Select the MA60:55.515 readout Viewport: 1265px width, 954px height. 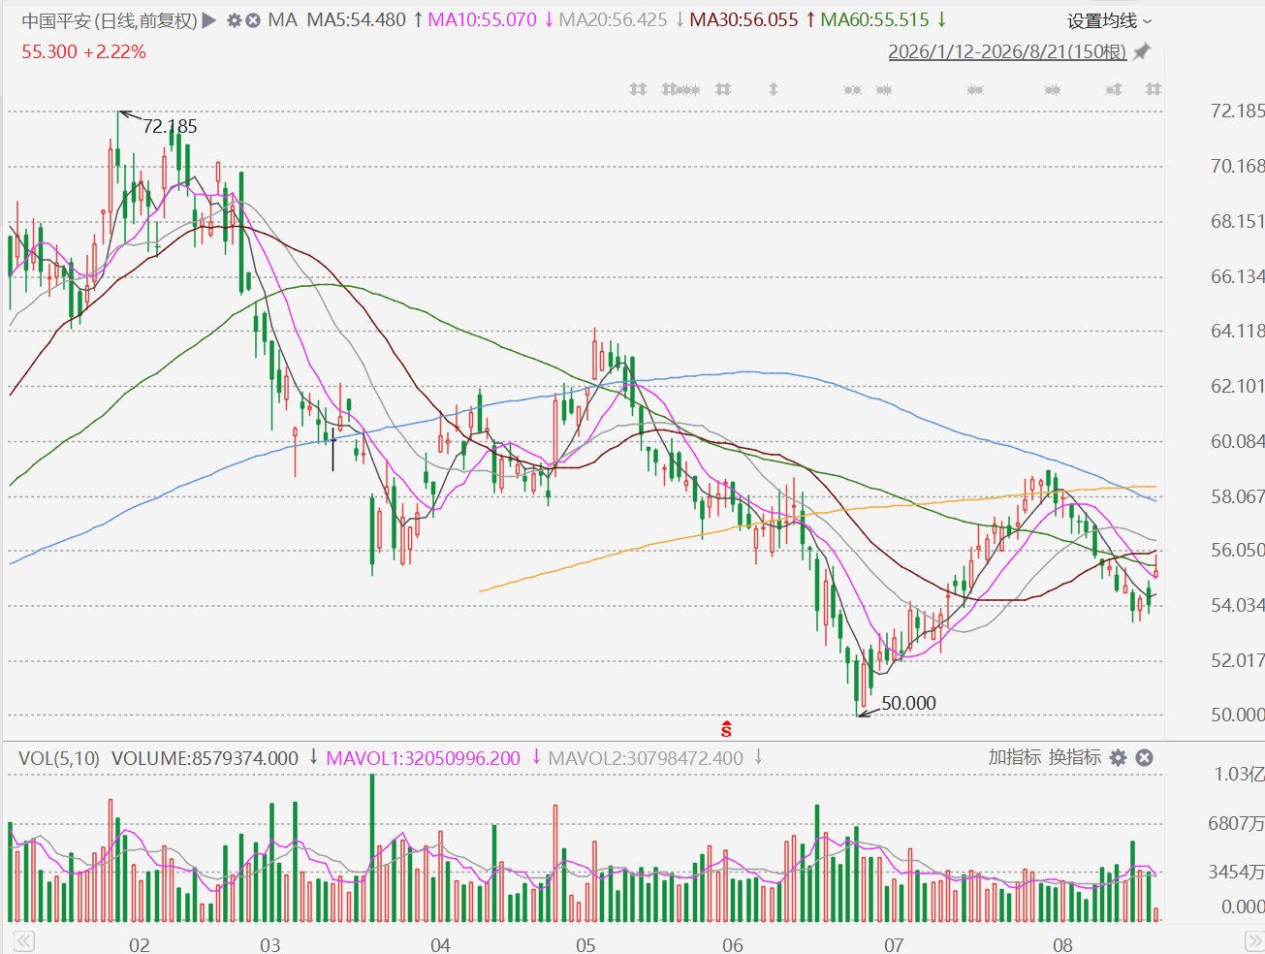tap(874, 20)
